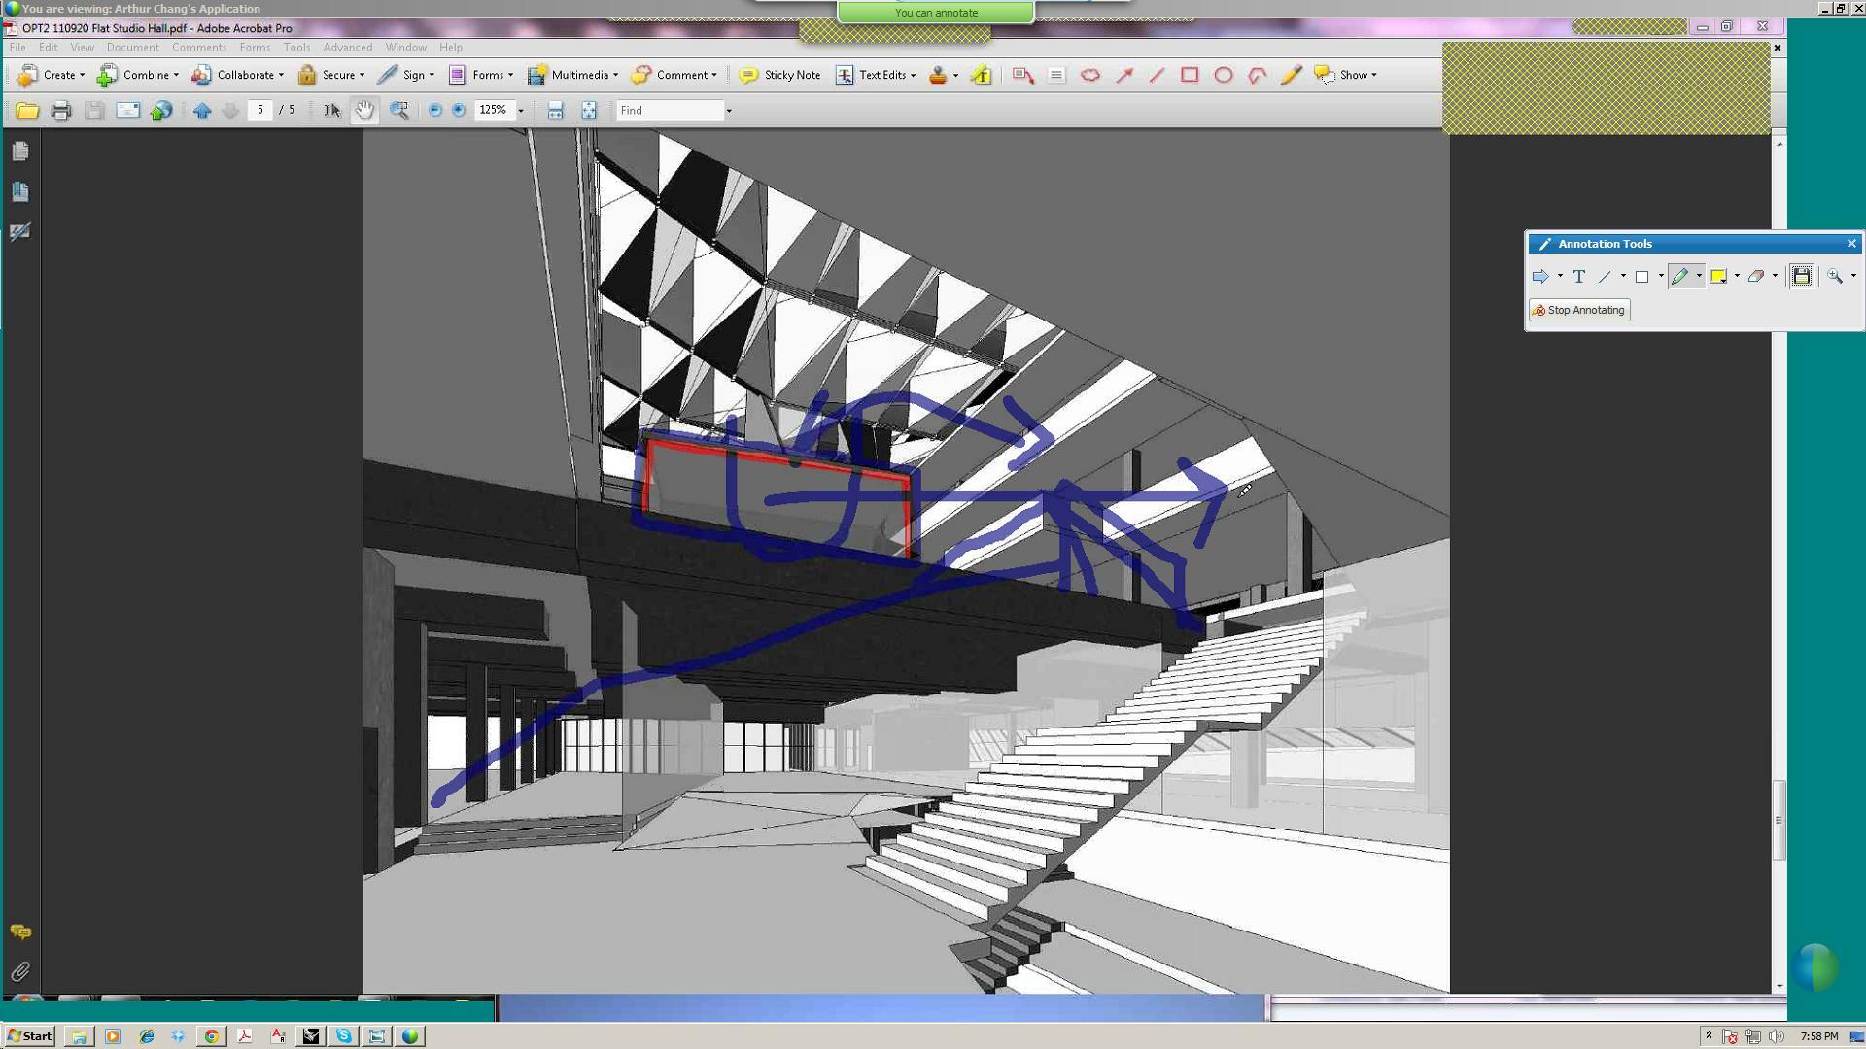Screen dimensions: 1866x1049
Task: Open the Edit menu
Action: click(x=48, y=48)
